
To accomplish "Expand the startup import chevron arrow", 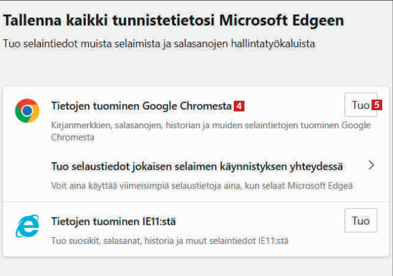I will [371, 165].
